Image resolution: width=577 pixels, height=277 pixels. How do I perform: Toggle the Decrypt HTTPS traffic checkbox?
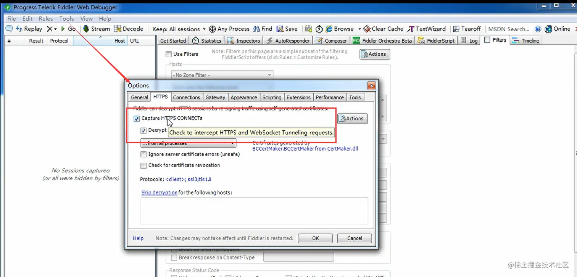pos(143,130)
